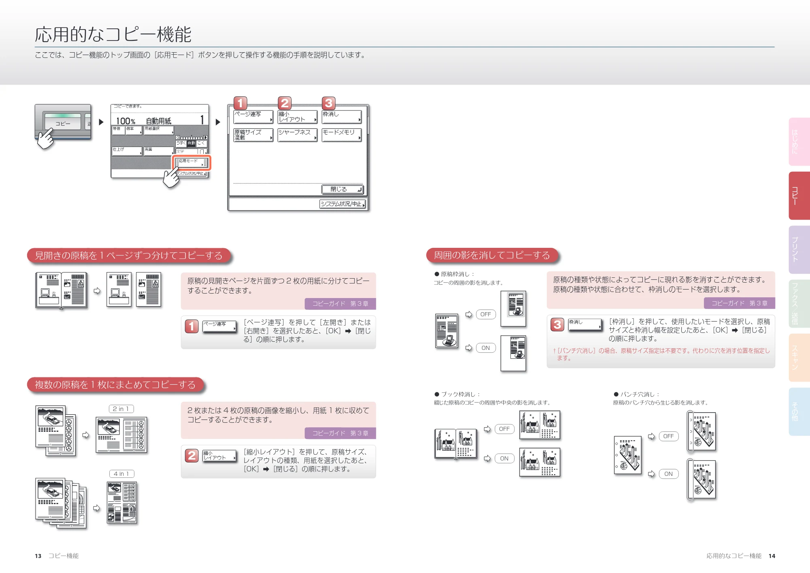Click ON label in パンチ穴消し example

point(668,474)
